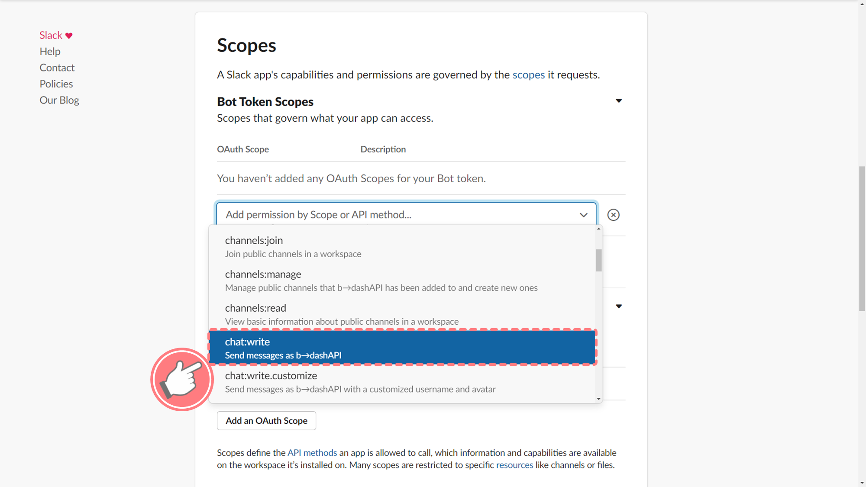Click the 'OAuth Scope' column header
Image resolution: width=866 pixels, height=487 pixels.
[x=243, y=149]
